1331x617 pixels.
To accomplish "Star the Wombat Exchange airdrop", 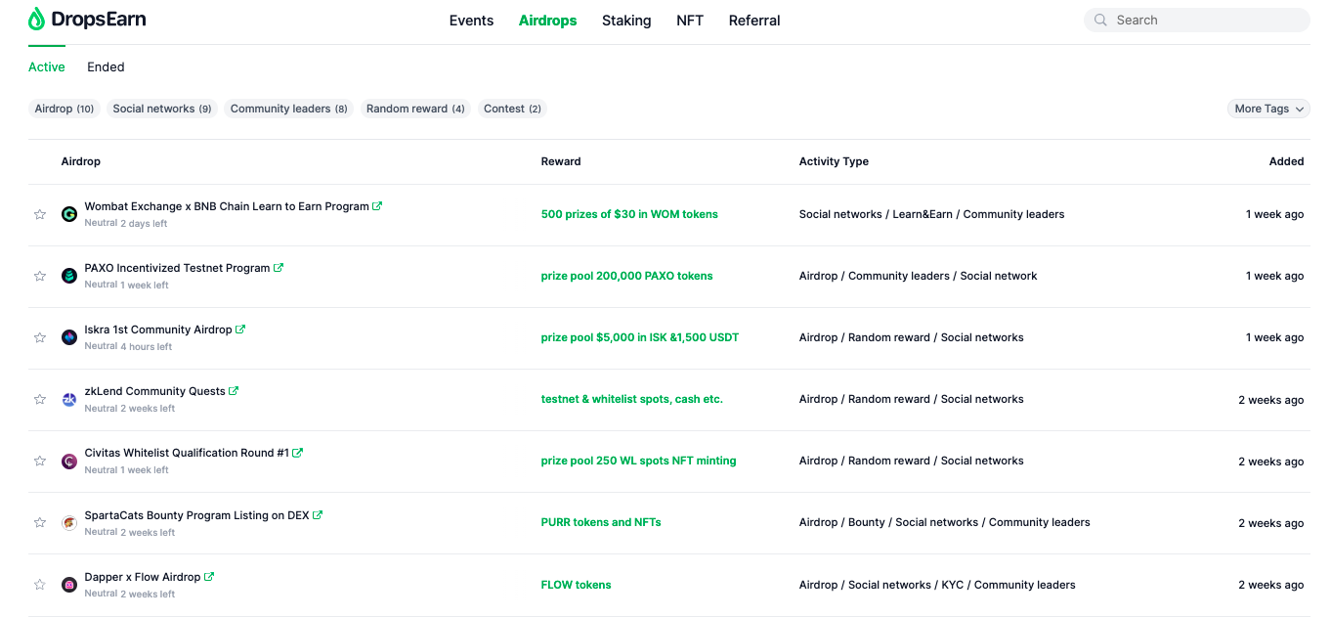I will pos(40,214).
